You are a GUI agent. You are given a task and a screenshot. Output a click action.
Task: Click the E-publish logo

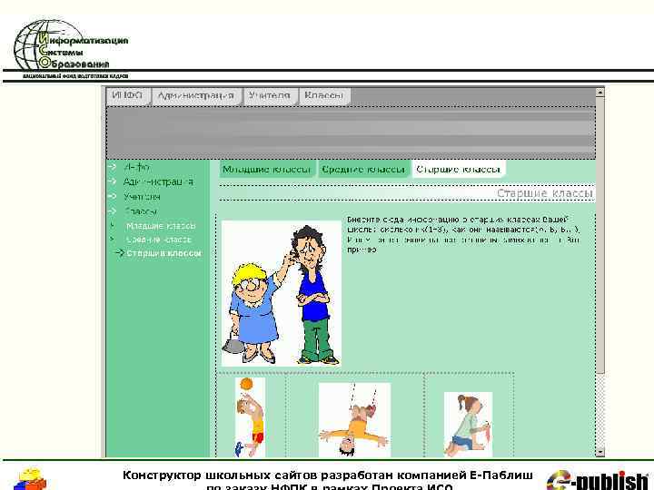pos(598,480)
